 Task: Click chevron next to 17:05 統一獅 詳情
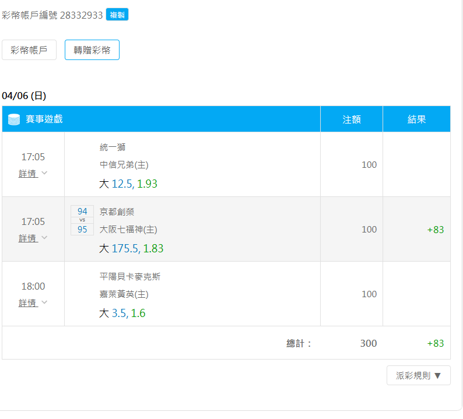tap(44, 173)
